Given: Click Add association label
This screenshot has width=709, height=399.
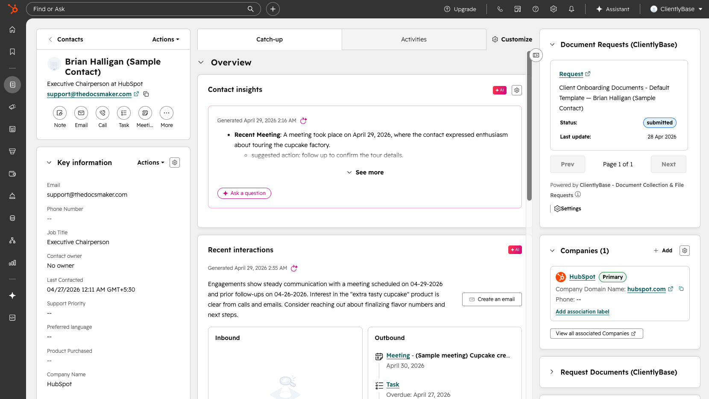Looking at the screenshot, I should coord(583,312).
